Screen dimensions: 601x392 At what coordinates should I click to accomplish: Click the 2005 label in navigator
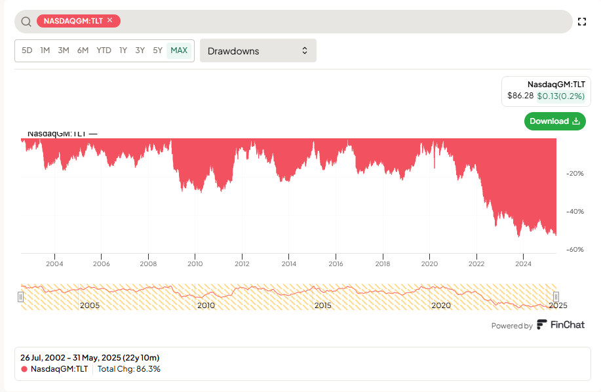tap(90, 305)
